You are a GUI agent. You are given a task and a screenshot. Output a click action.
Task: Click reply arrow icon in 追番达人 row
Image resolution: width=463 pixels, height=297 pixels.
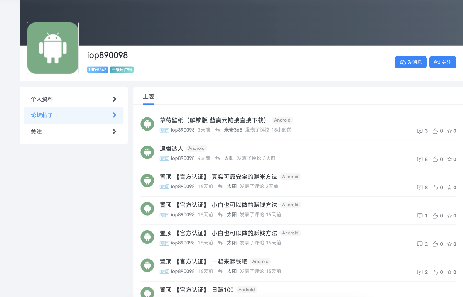click(217, 158)
